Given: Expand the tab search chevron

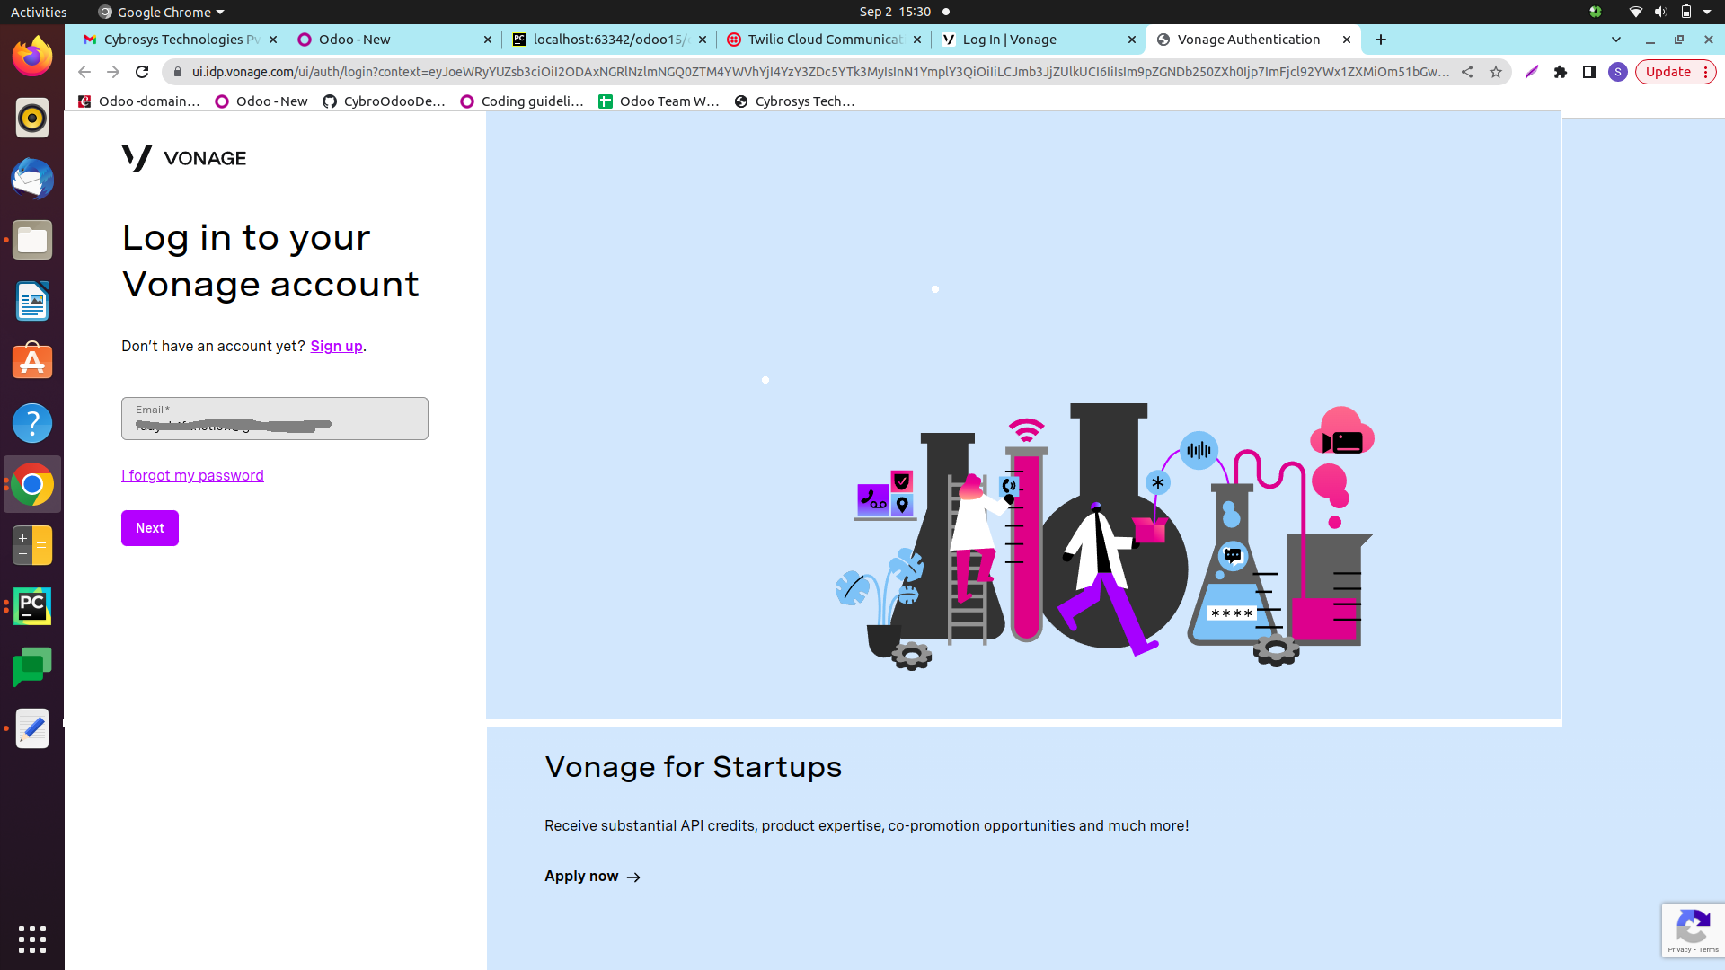Looking at the screenshot, I should 1616,40.
